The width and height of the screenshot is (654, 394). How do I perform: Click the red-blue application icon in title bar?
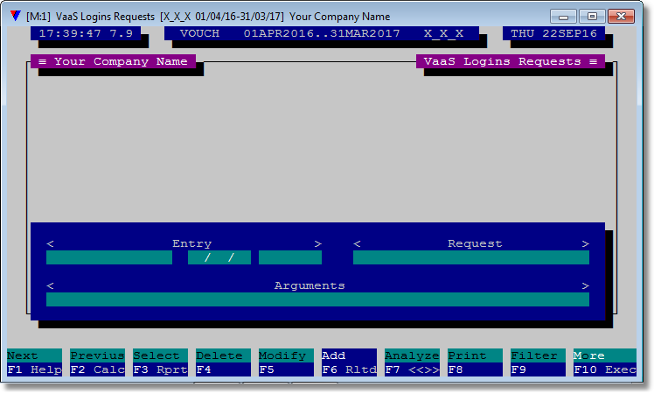pyautogui.click(x=16, y=17)
